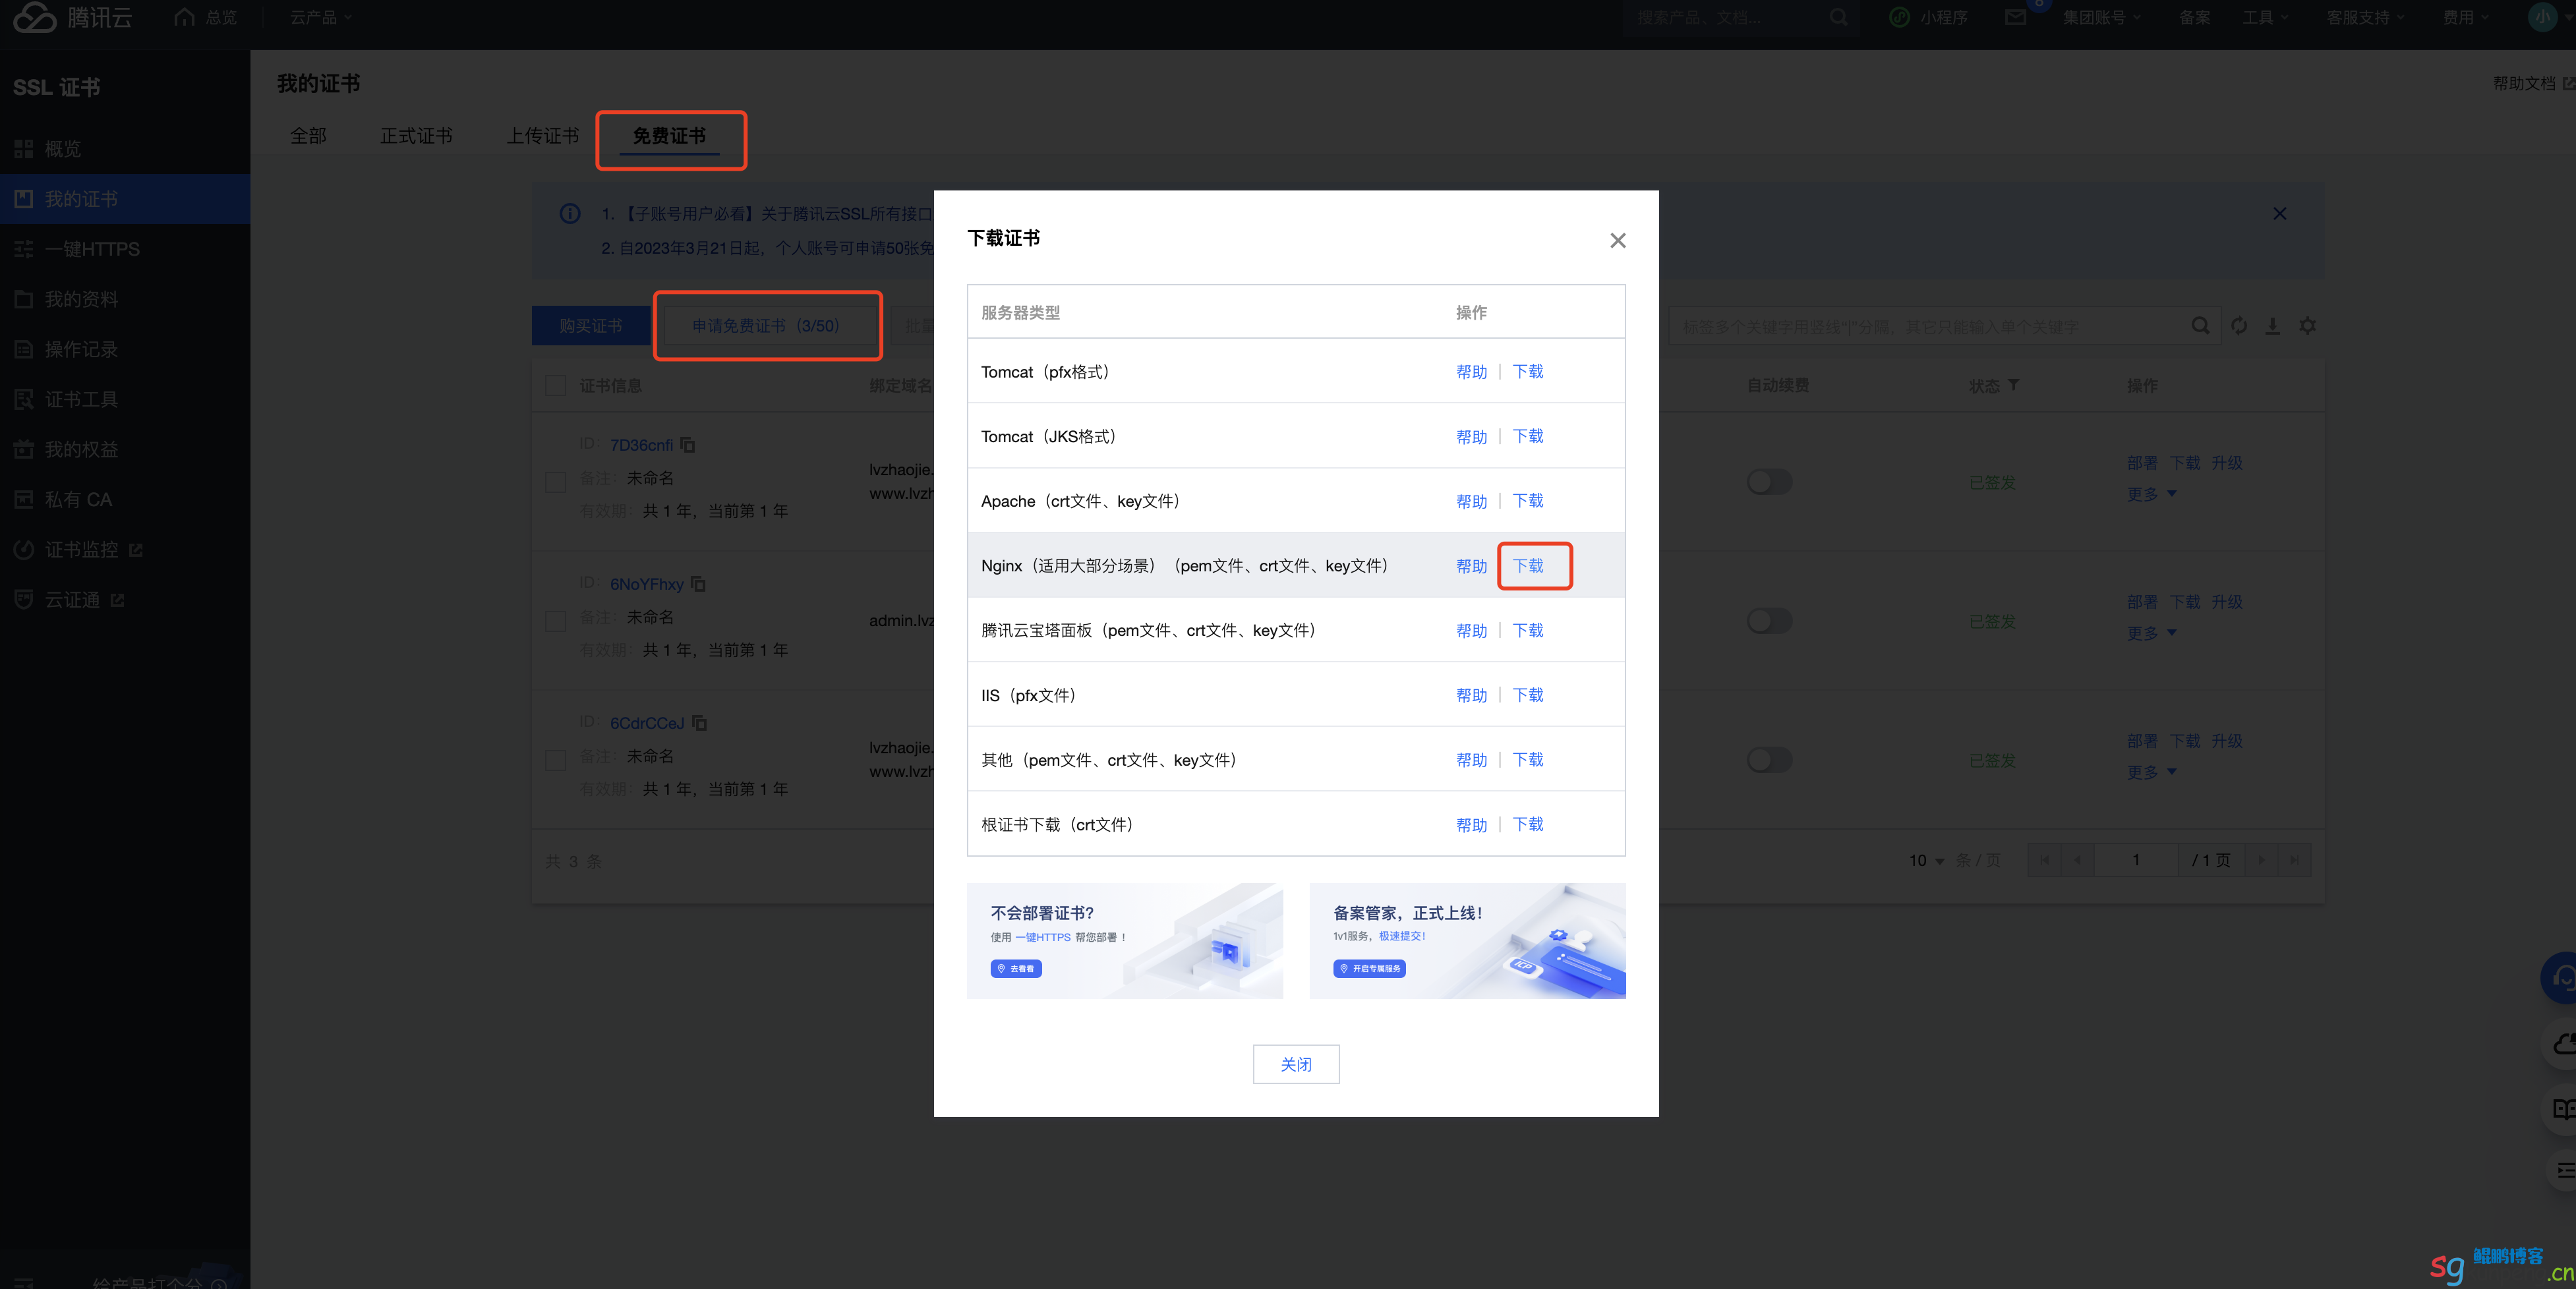Open 我的资料 in sidebar
This screenshot has width=2576, height=1289.
tap(125, 299)
